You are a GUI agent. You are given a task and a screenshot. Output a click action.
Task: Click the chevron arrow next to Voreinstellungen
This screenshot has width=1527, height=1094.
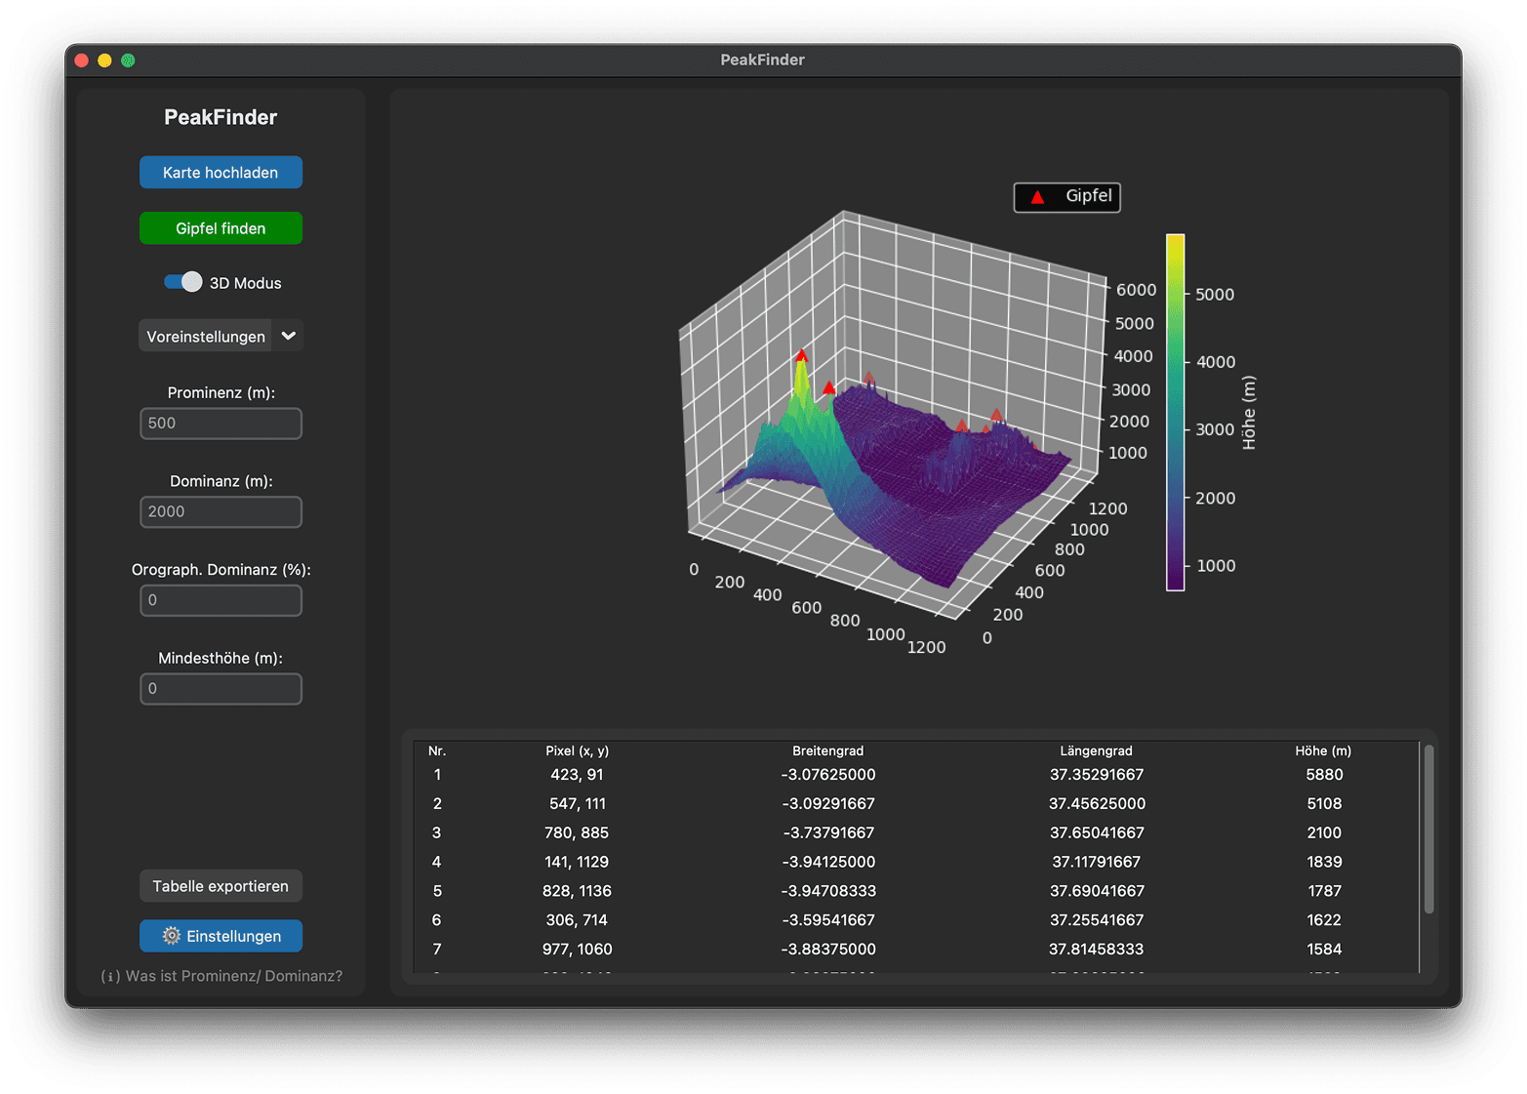point(288,336)
